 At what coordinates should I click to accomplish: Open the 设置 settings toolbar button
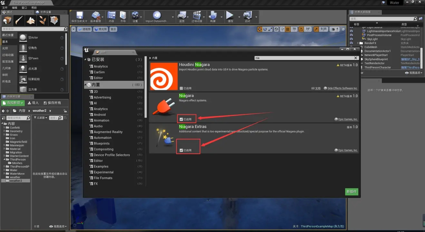[x=135, y=17]
